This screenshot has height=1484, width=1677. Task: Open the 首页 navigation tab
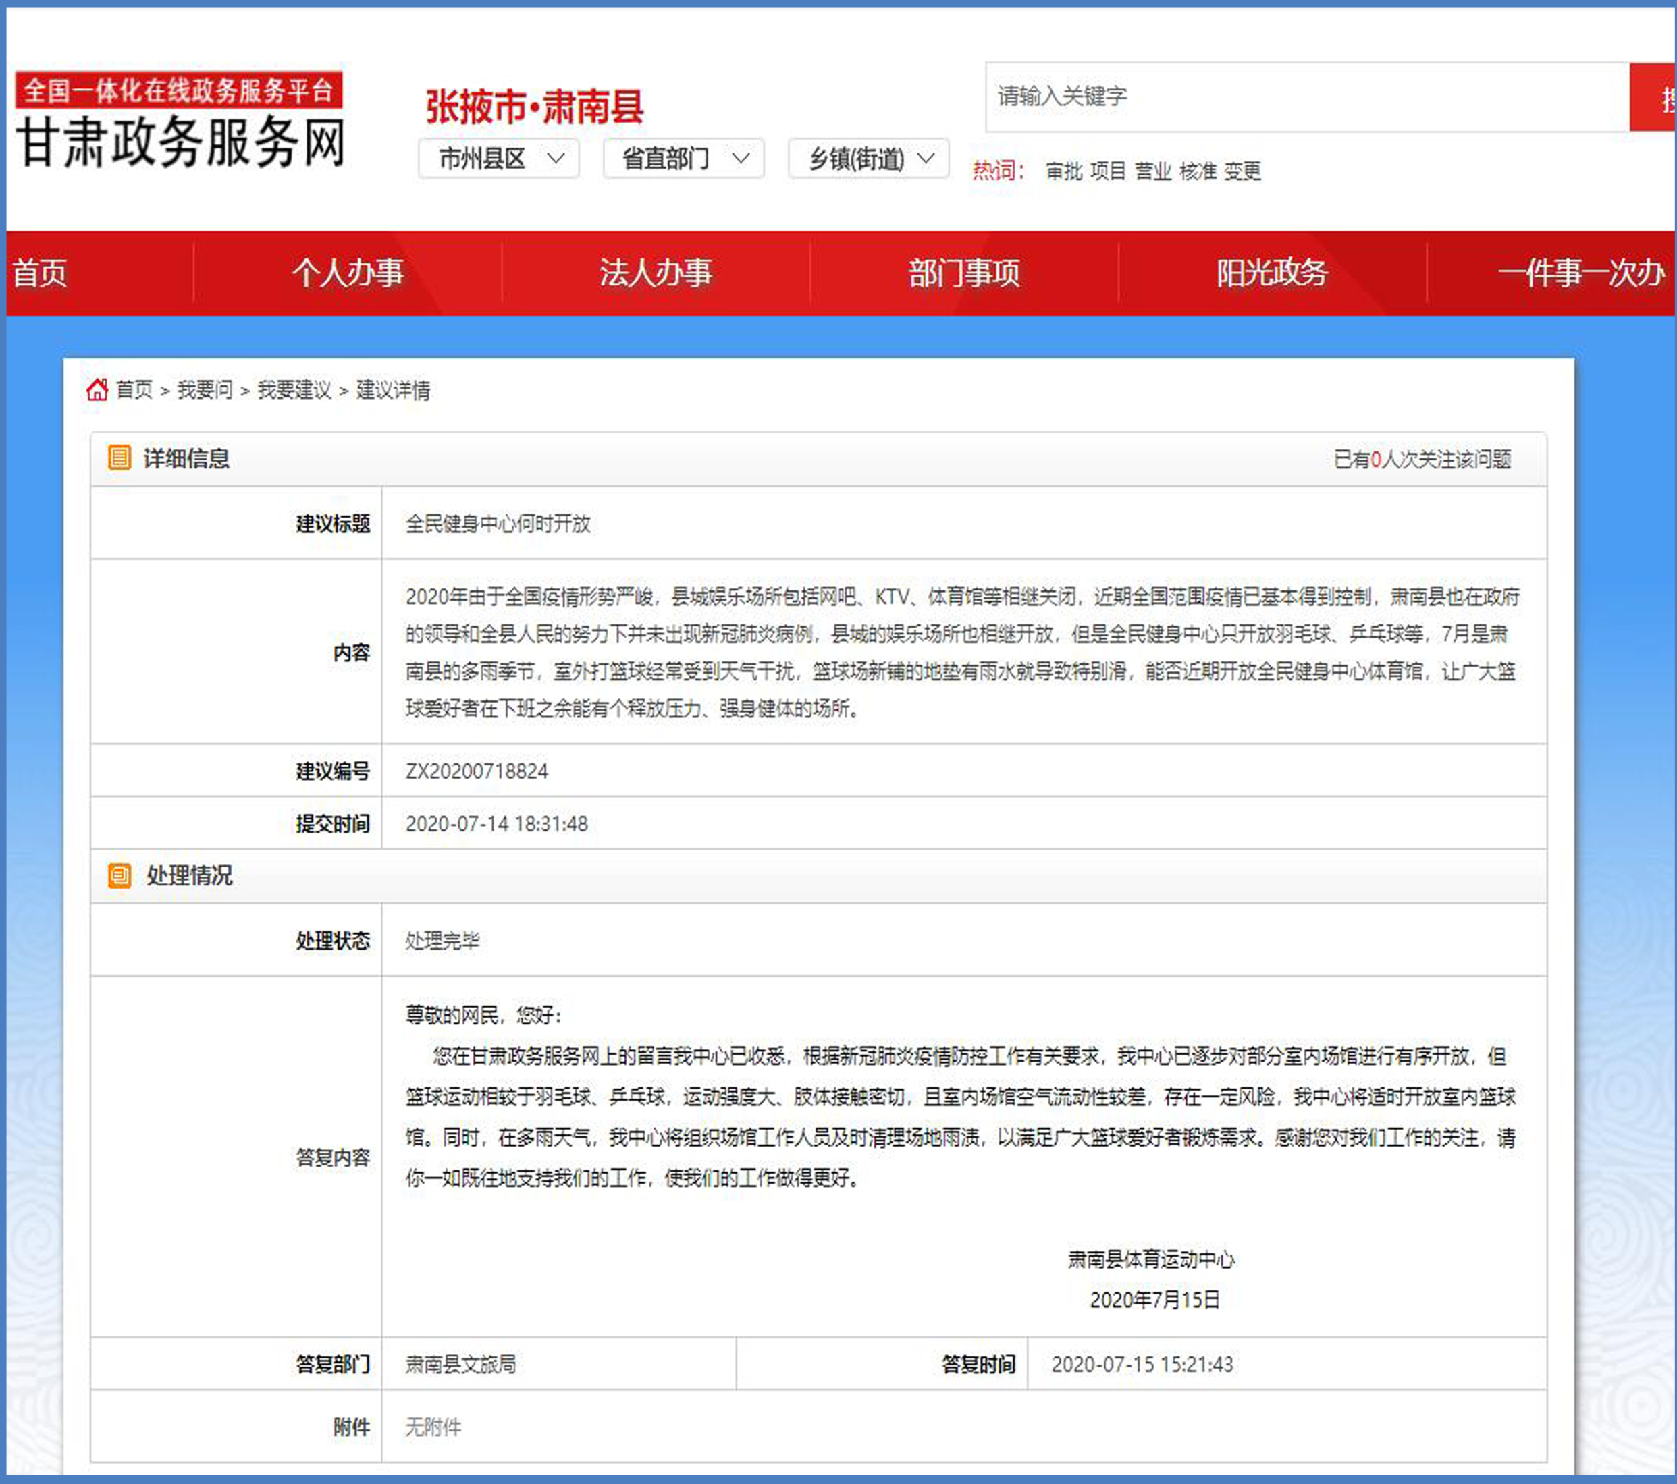point(39,273)
